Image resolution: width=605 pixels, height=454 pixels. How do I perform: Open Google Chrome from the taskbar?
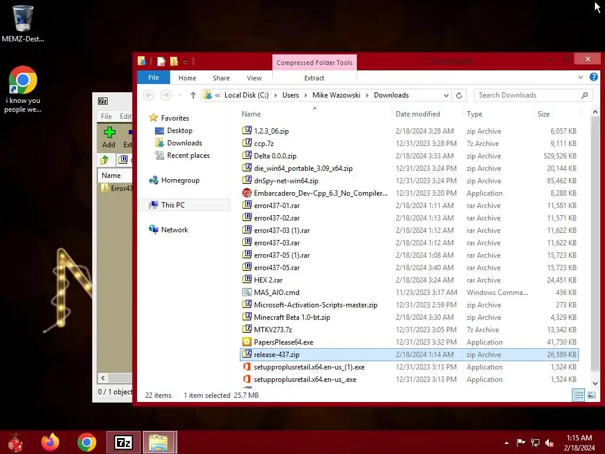(86, 442)
